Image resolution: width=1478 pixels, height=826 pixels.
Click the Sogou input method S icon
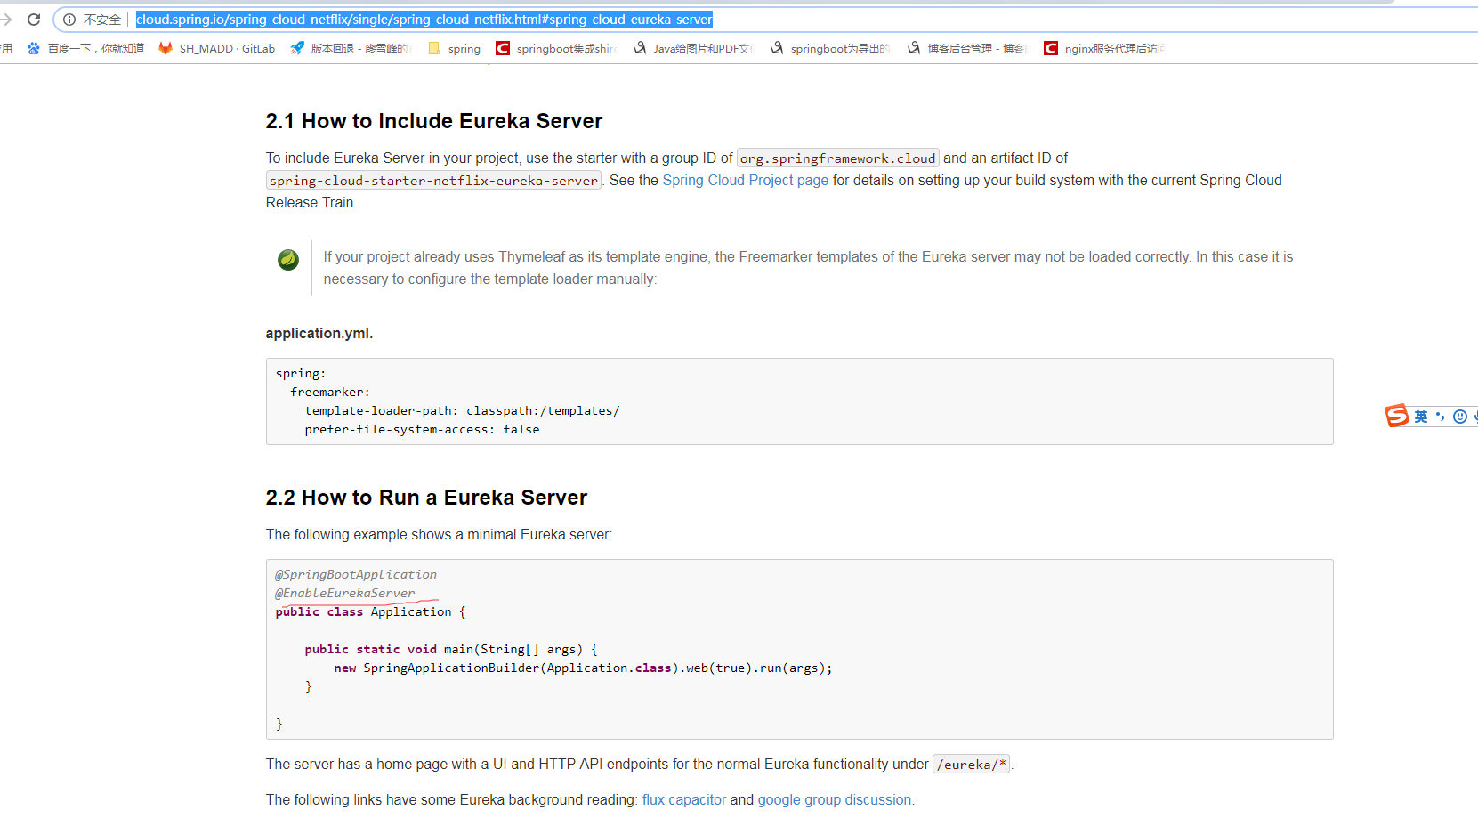click(1396, 416)
